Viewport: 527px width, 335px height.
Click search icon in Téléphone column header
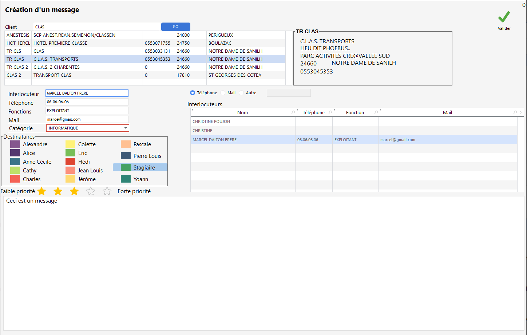tap(330, 112)
